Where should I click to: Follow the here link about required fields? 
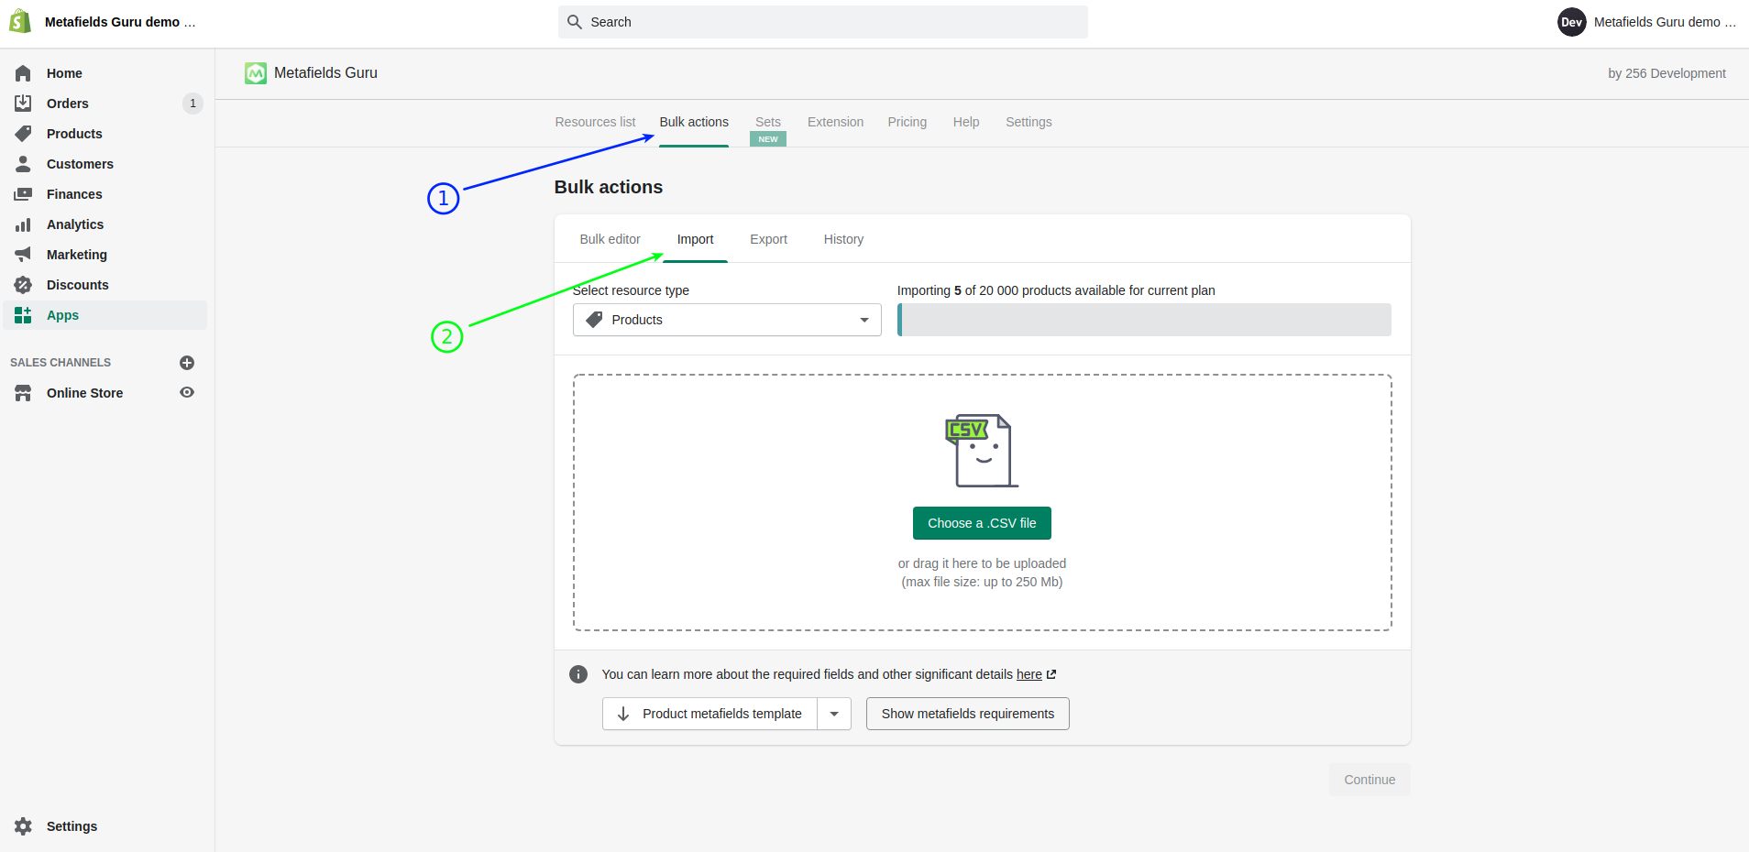1028,674
